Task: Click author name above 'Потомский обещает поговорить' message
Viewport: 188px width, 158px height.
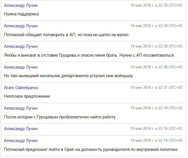Action: pos(21,26)
